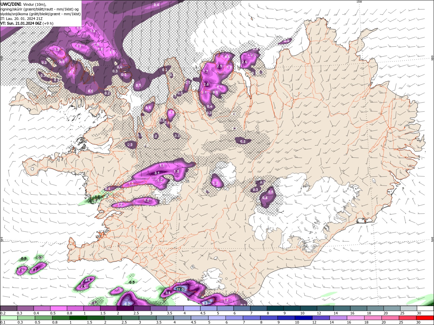
Task: Click the 'slydda/snjókoma' legend description line
Action: 40,14
